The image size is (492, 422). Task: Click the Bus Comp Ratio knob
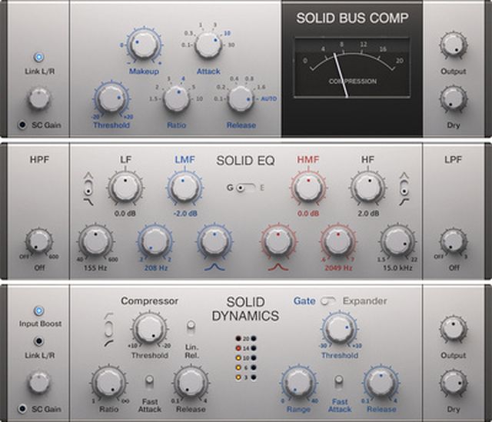[176, 98]
